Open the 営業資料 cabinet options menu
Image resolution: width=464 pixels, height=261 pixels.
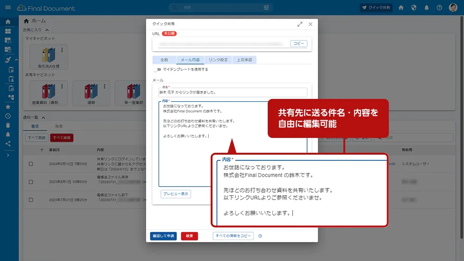[x=62, y=86]
